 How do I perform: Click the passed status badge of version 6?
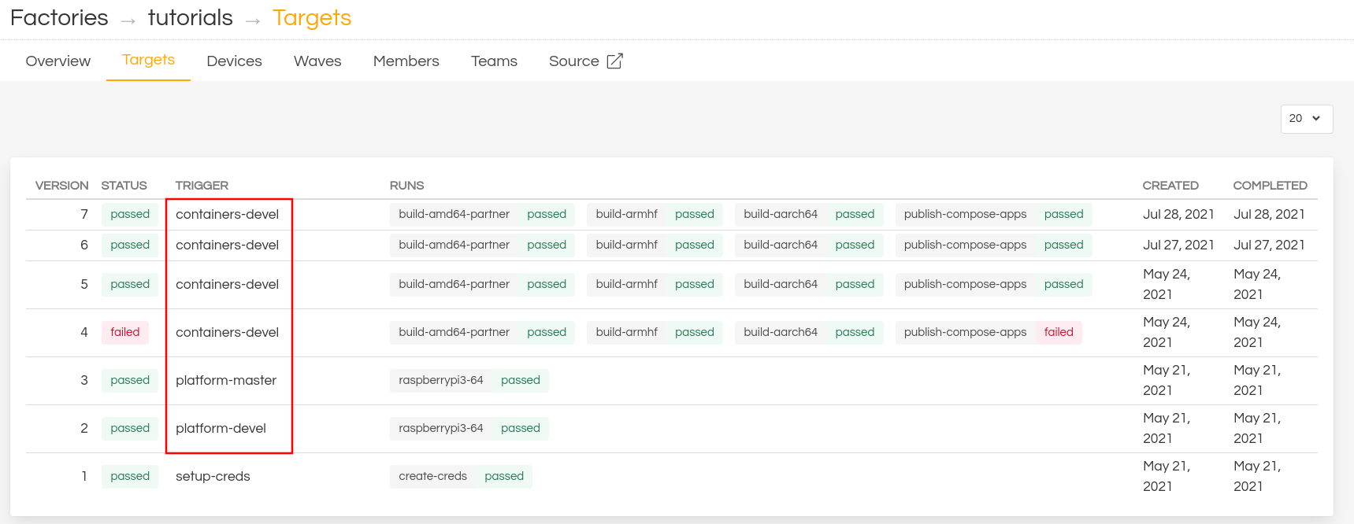point(130,245)
